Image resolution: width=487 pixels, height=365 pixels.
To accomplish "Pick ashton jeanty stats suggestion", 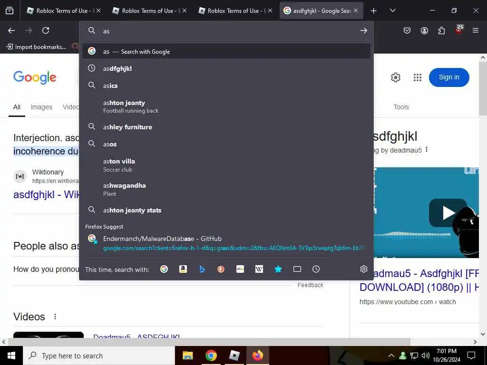I will pos(226,210).
